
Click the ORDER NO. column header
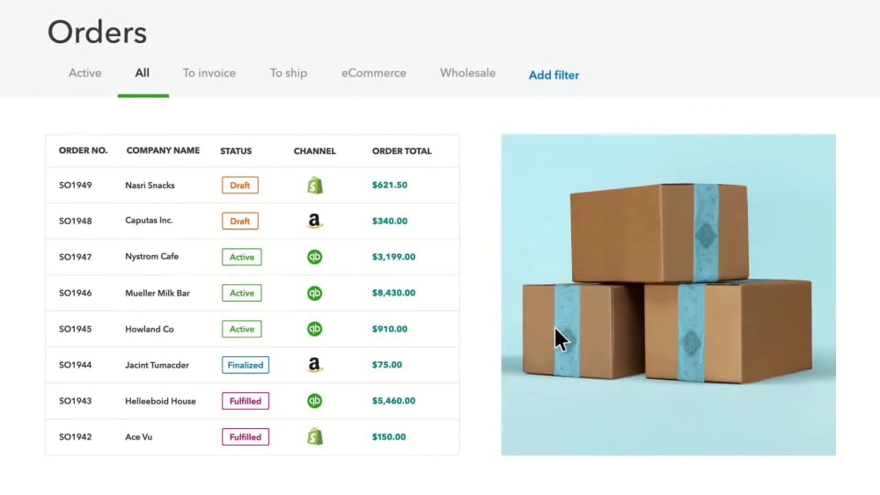click(83, 150)
